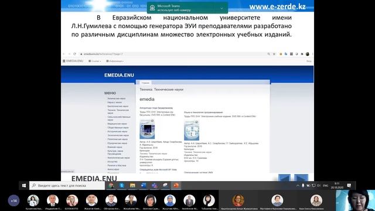The height and width of the screenshot is (211, 375).
Task: Go to next slide with right arrow
Action: [x=301, y=178]
